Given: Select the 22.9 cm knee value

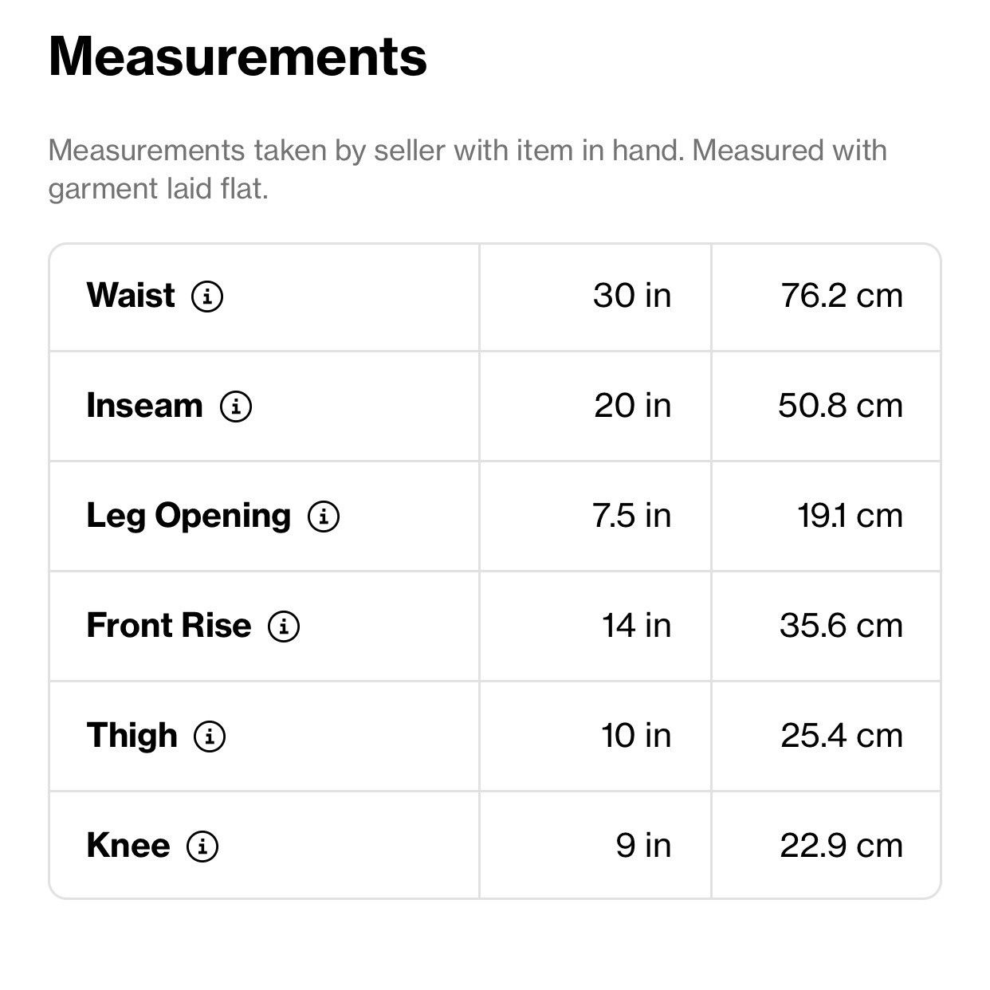Looking at the screenshot, I should coord(842,846).
